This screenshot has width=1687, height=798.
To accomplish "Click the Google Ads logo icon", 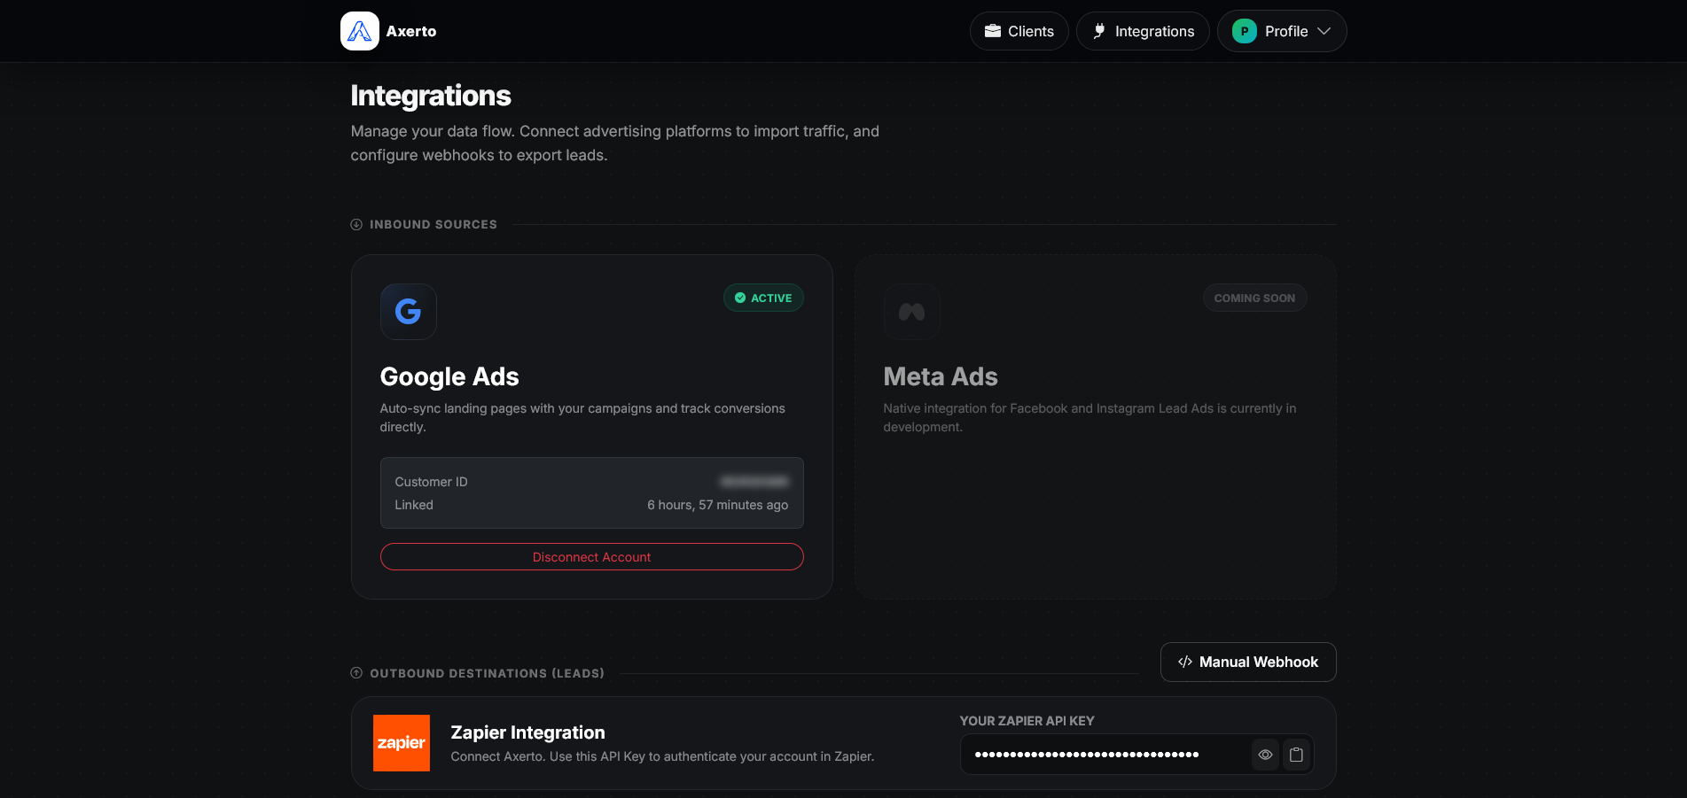I will click(408, 312).
